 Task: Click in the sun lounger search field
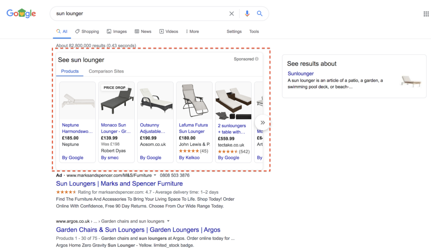click(139, 14)
